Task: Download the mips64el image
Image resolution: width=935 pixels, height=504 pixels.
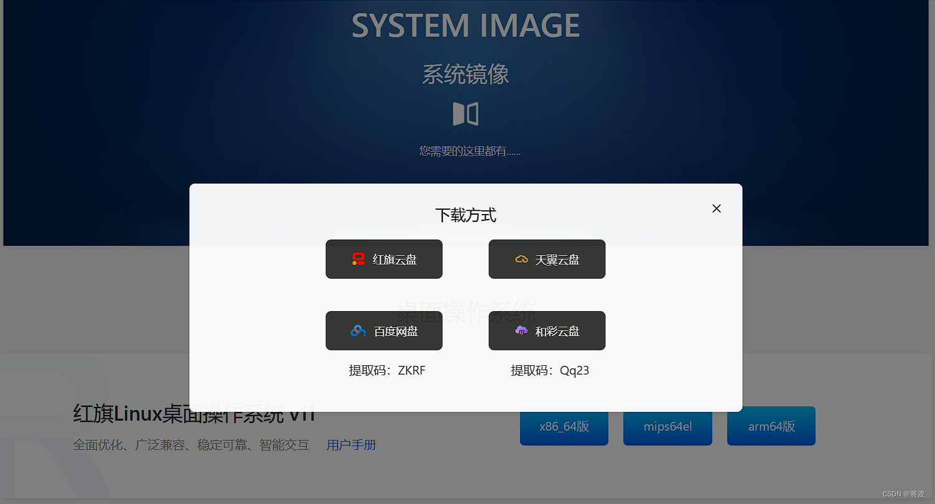Action: tap(668, 426)
